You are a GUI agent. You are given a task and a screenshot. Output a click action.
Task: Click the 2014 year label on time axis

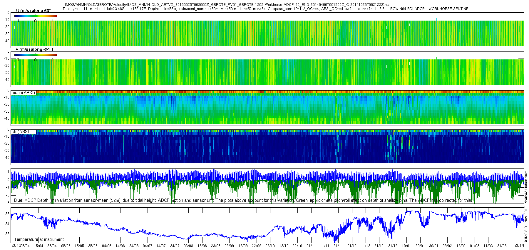pos(519,245)
